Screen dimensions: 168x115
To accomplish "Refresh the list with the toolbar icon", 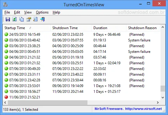I will point(15,19).
